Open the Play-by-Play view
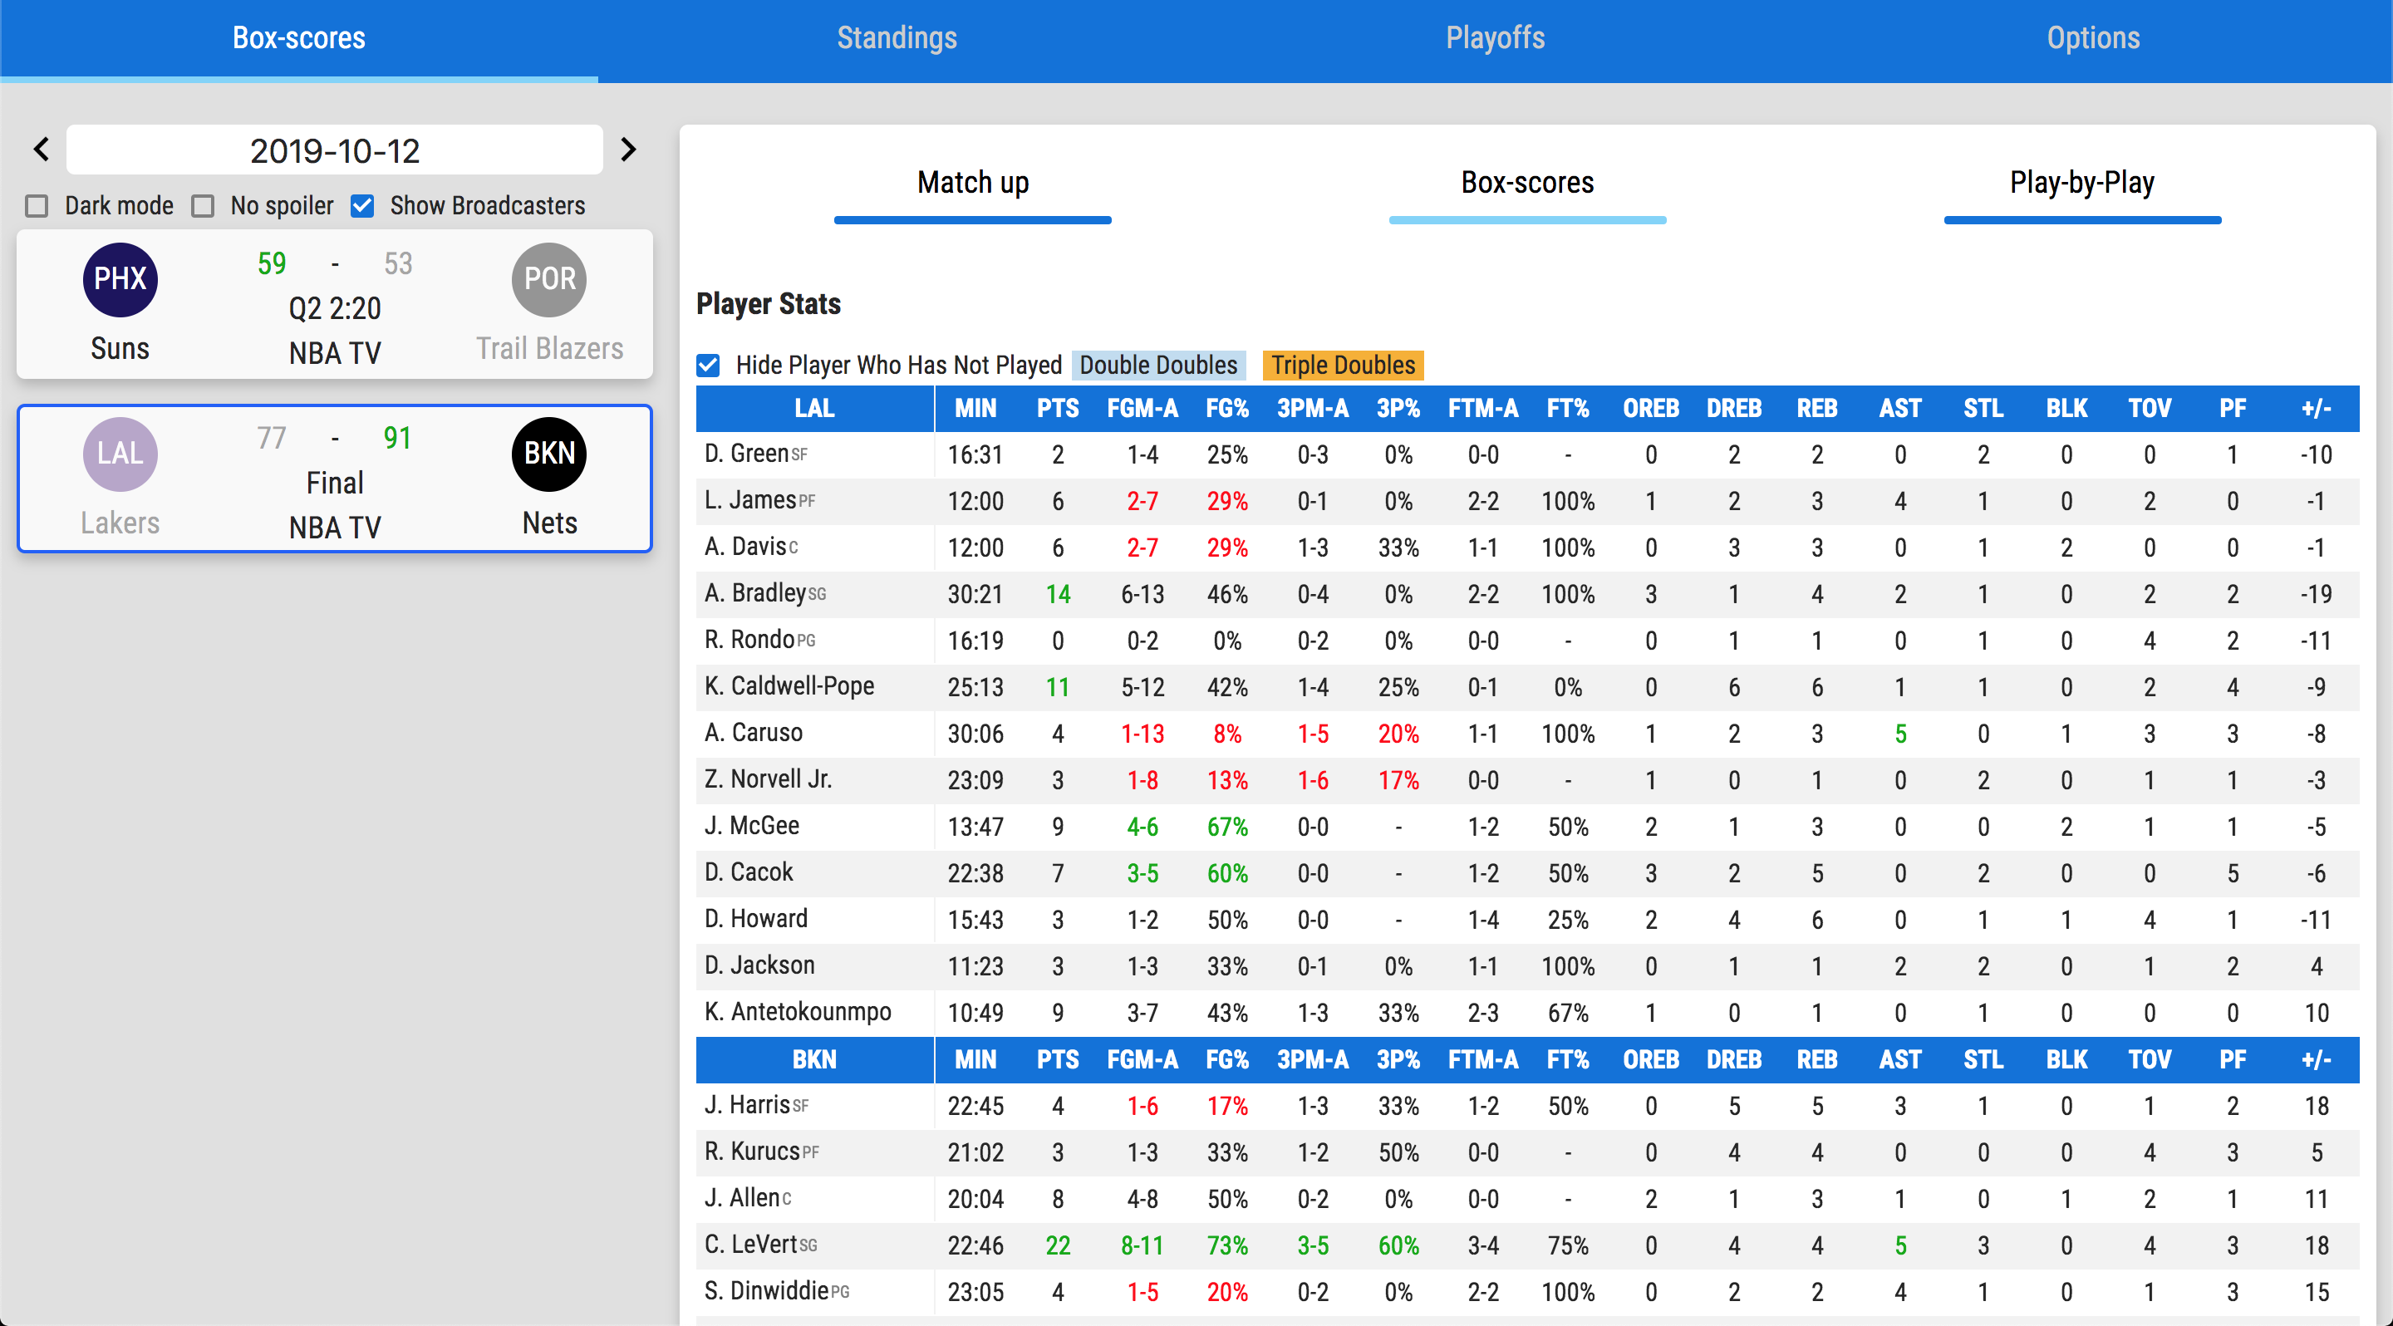 coord(2081,183)
